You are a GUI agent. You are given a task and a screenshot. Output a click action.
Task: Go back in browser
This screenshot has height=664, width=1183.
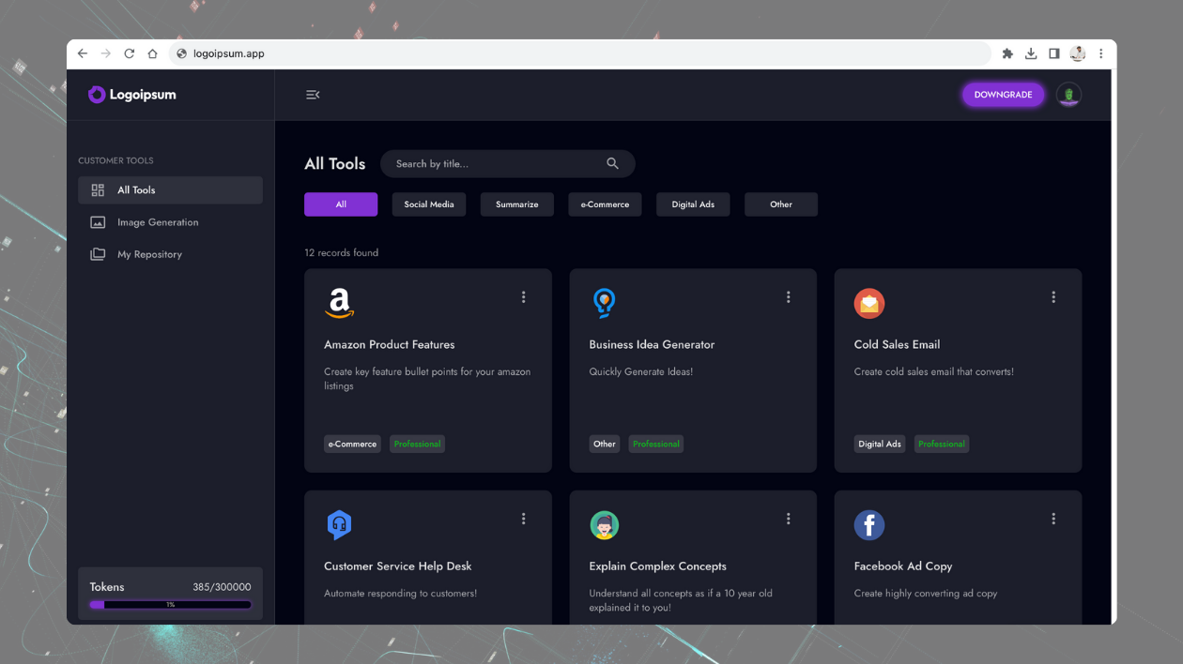pos(83,53)
